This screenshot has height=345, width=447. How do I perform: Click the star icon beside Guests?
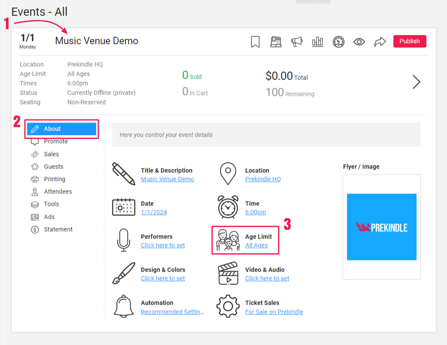pyautogui.click(x=35, y=167)
